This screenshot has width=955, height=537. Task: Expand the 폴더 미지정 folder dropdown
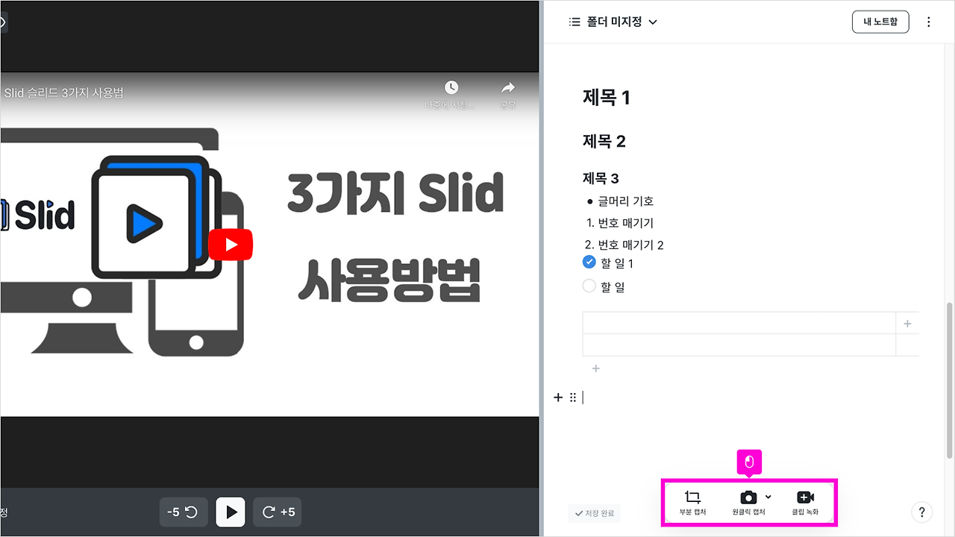653,22
